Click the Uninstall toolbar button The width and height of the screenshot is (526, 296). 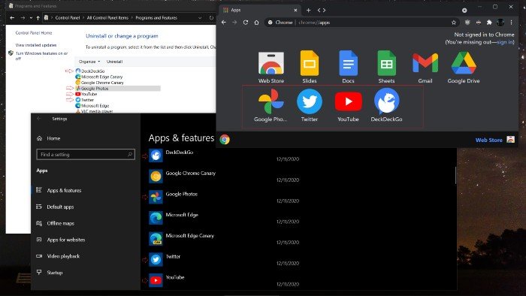click(x=114, y=62)
